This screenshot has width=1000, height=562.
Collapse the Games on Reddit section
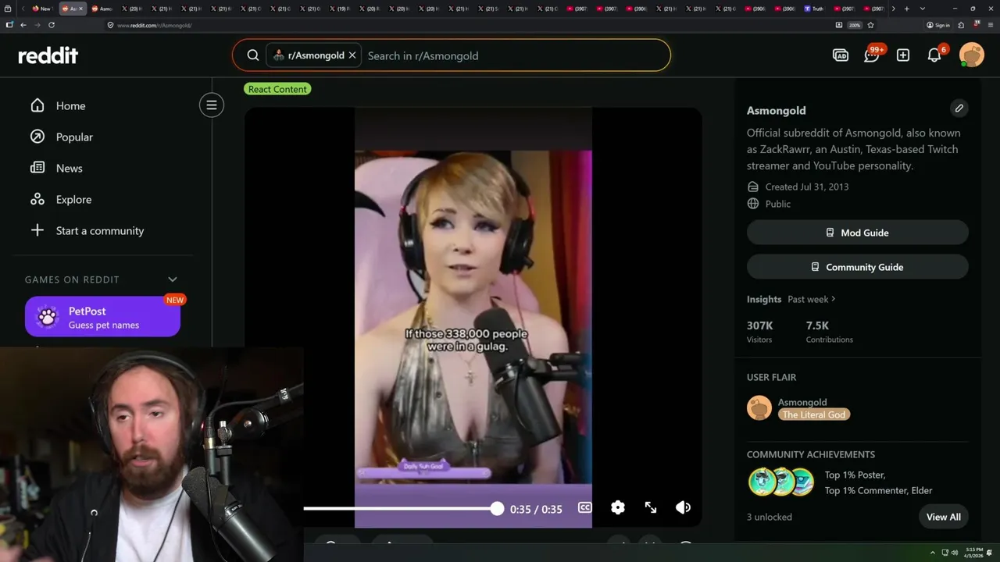(x=173, y=279)
